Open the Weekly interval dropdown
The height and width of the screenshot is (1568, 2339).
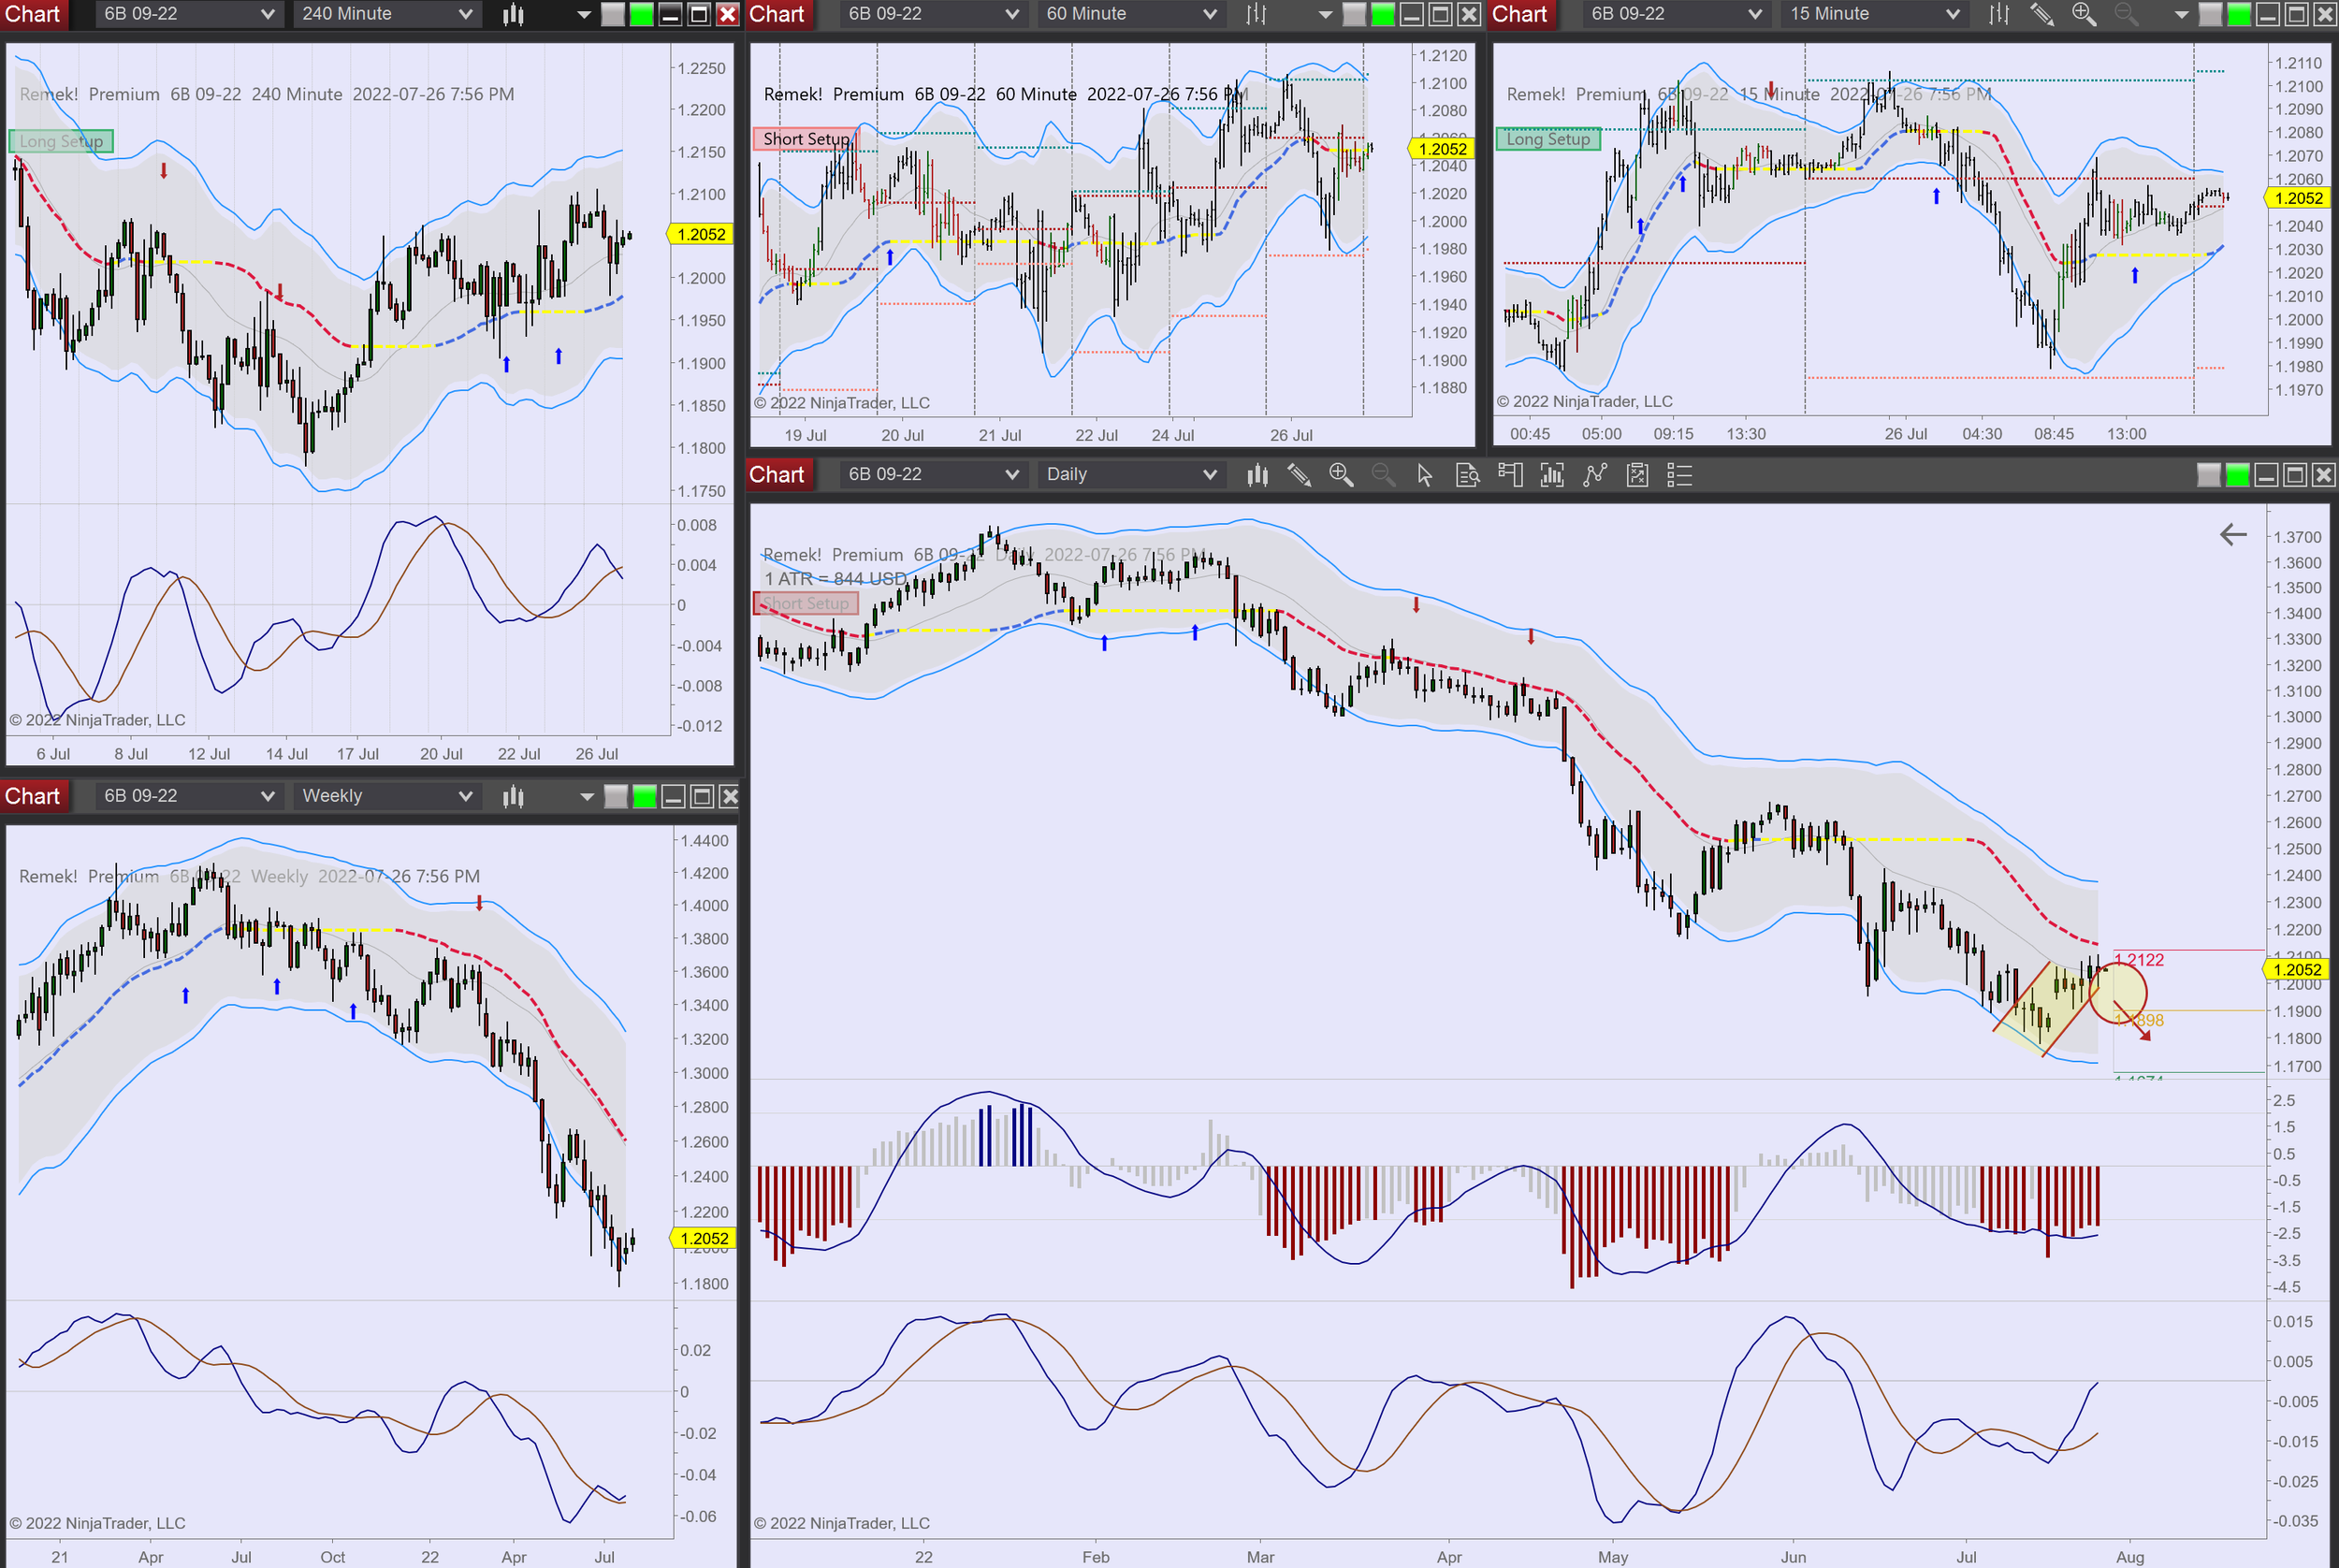(386, 796)
